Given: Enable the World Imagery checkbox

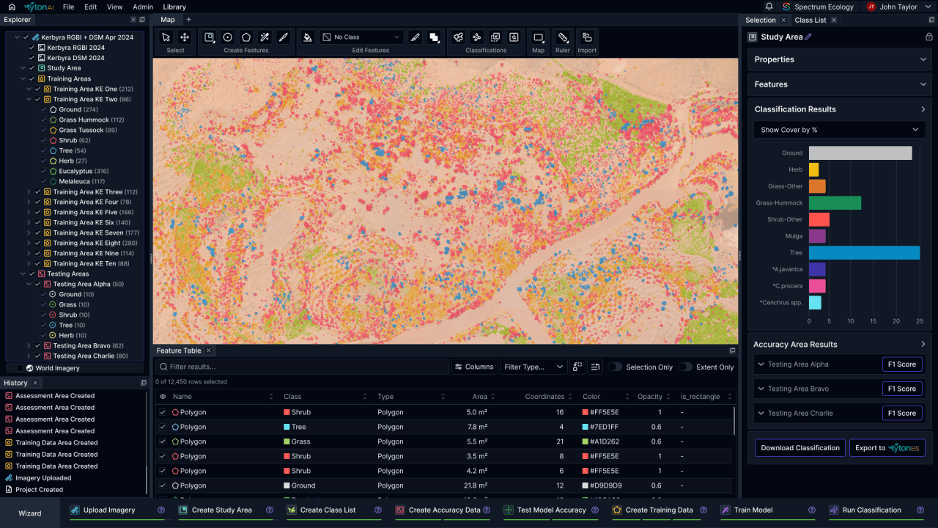Looking at the screenshot, I should (x=20, y=368).
